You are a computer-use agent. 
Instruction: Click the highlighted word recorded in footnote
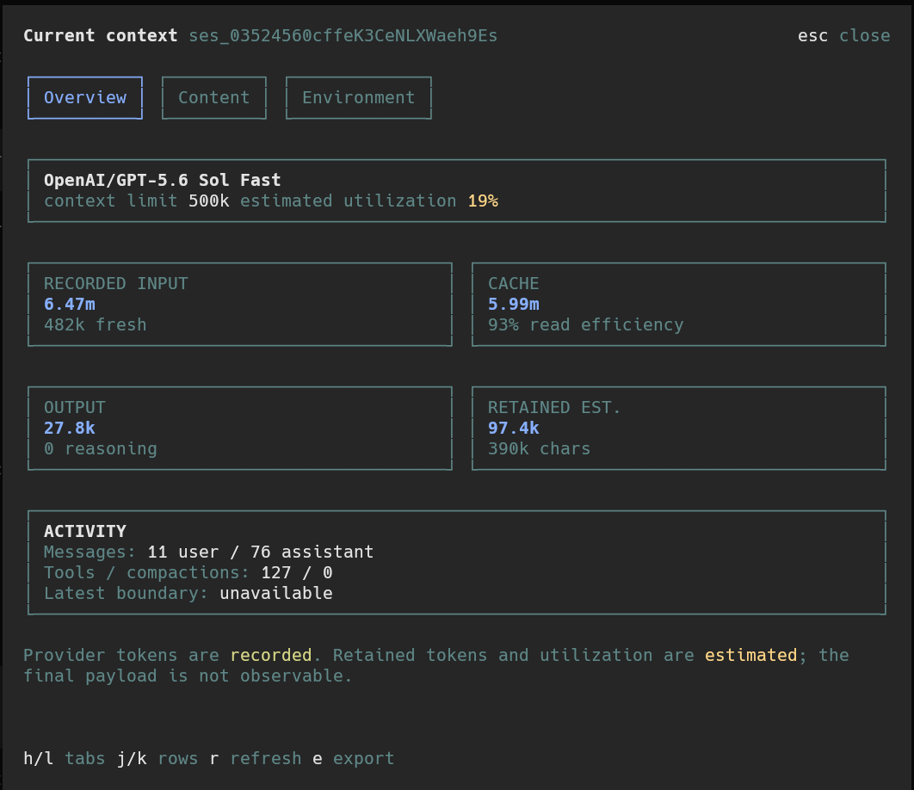coord(271,655)
